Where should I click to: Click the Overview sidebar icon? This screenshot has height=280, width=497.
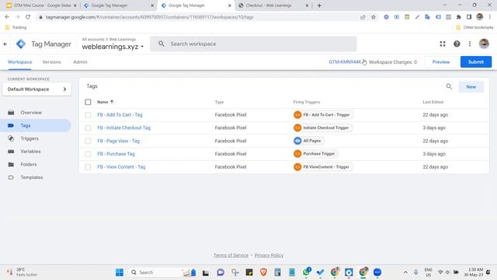tap(11, 112)
